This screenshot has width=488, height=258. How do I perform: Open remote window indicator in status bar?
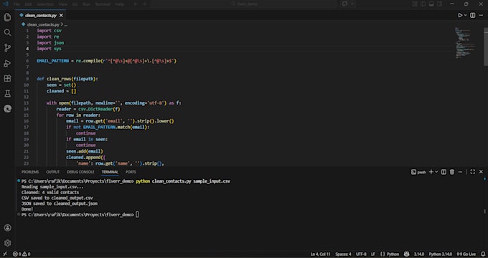point(5,254)
